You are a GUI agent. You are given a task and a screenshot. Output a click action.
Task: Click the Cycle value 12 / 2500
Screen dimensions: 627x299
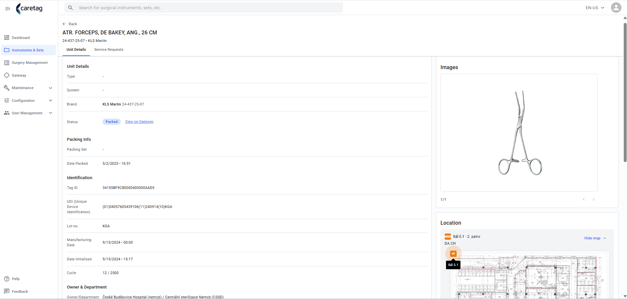pos(111,273)
